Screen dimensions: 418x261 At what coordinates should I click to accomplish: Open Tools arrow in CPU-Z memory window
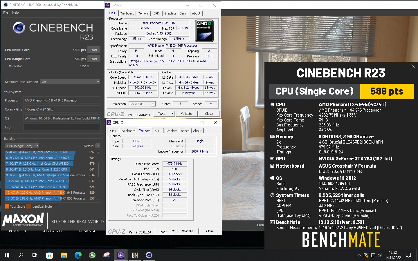pyautogui.click(x=173, y=231)
